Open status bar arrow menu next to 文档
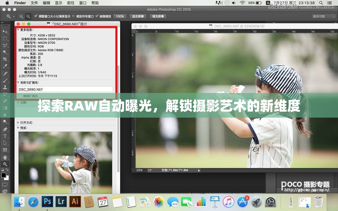The width and height of the screenshot is (338, 211). [x=199, y=170]
